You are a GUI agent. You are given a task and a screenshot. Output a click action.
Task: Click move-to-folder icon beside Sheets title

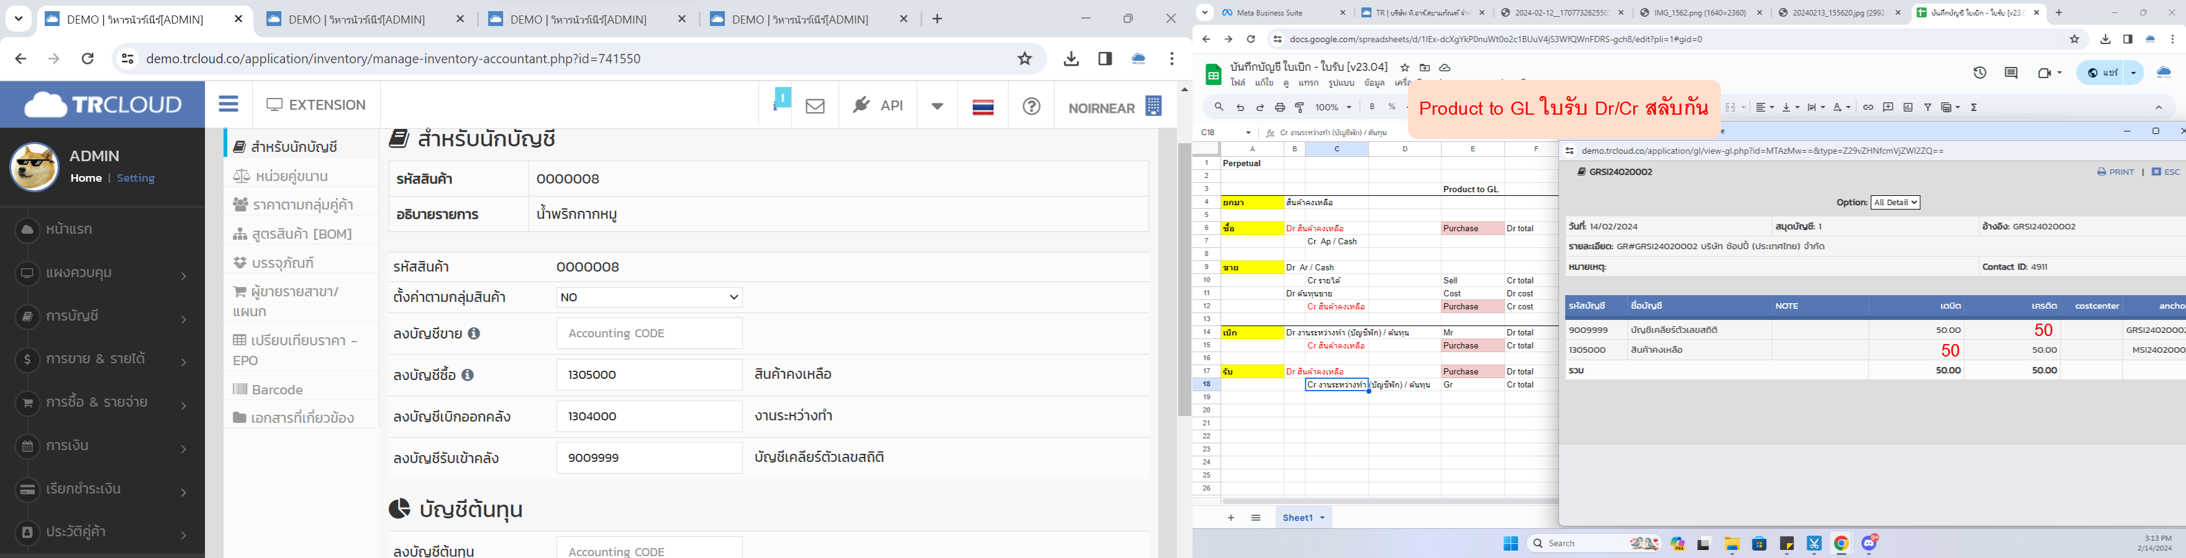(x=1425, y=67)
